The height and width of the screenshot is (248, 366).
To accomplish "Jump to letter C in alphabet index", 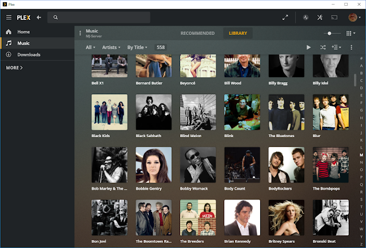I will 361,81.
